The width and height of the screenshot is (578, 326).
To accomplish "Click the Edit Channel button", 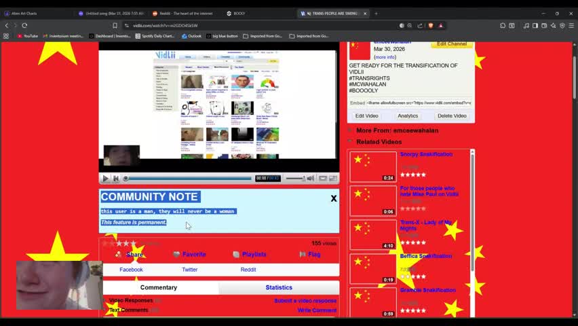I will 452,44.
